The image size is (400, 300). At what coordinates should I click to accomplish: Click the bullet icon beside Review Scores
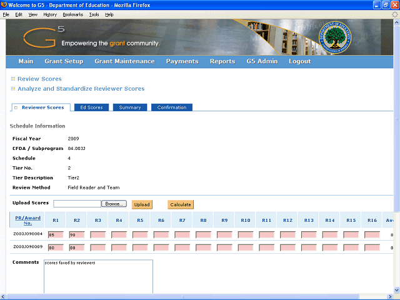pos(13,79)
